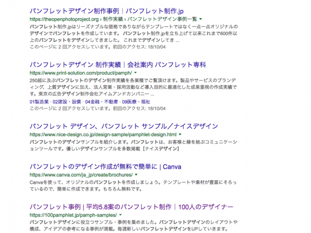Screen dimensions: 311x233
Task: Expand dropdown arrow next to 100pamphlet.jp URL
Action: pos(120,215)
